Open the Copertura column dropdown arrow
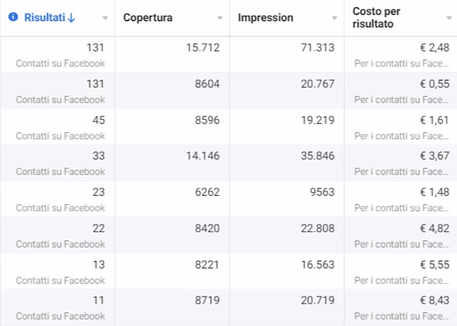The height and width of the screenshot is (326, 457). tap(220, 18)
